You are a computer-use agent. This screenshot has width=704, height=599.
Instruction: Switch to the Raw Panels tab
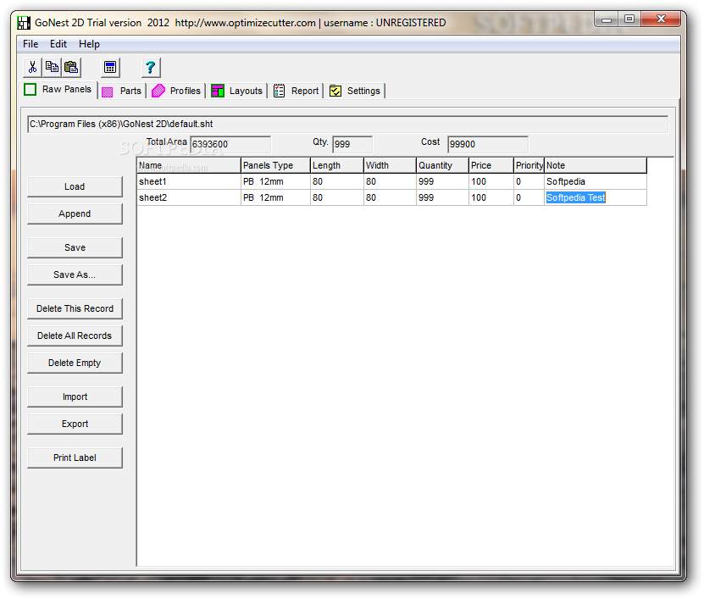pos(58,89)
